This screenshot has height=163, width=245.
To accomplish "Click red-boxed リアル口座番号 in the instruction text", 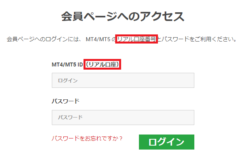I will coord(137,39).
